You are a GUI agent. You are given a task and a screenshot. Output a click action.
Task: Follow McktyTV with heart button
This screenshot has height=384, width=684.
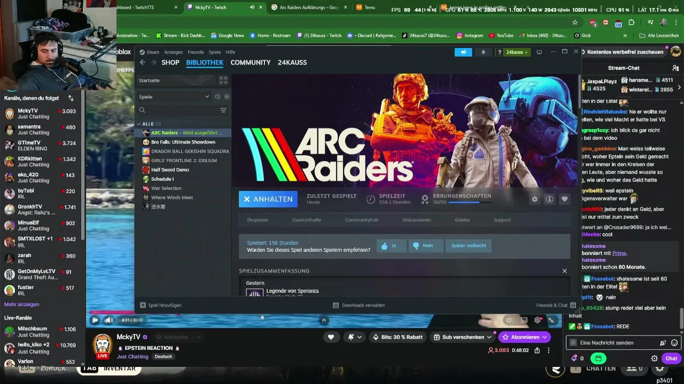(x=331, y=337)
